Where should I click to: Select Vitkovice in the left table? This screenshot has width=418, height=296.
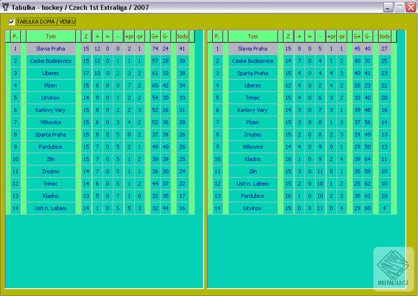(x=52, y=122)
